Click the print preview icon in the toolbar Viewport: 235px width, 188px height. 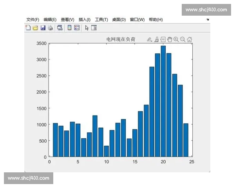tap(60, 28)
